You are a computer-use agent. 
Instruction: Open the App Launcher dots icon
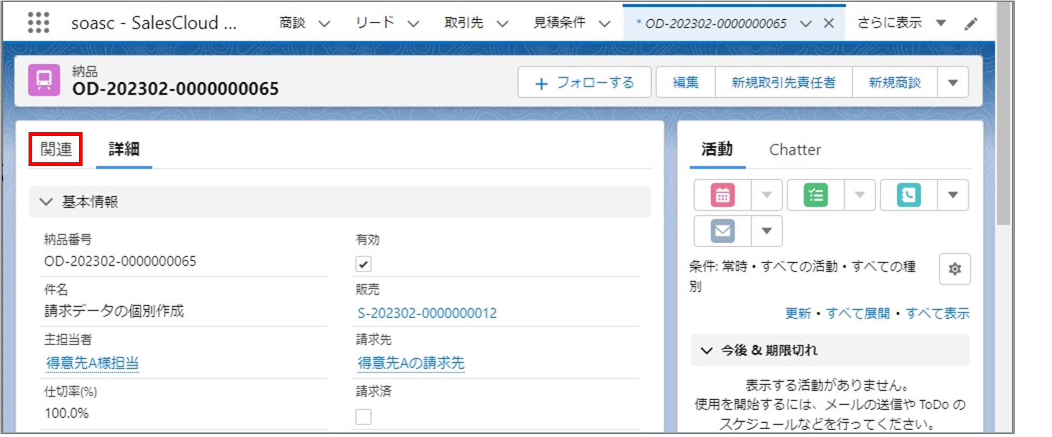pos(38,23)
